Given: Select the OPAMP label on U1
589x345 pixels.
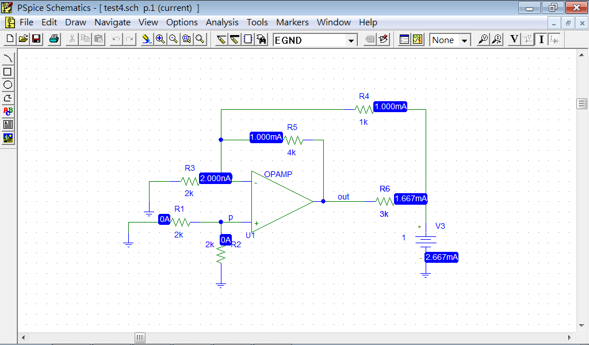Looking at the screenshot, I should tap(278, 174).
